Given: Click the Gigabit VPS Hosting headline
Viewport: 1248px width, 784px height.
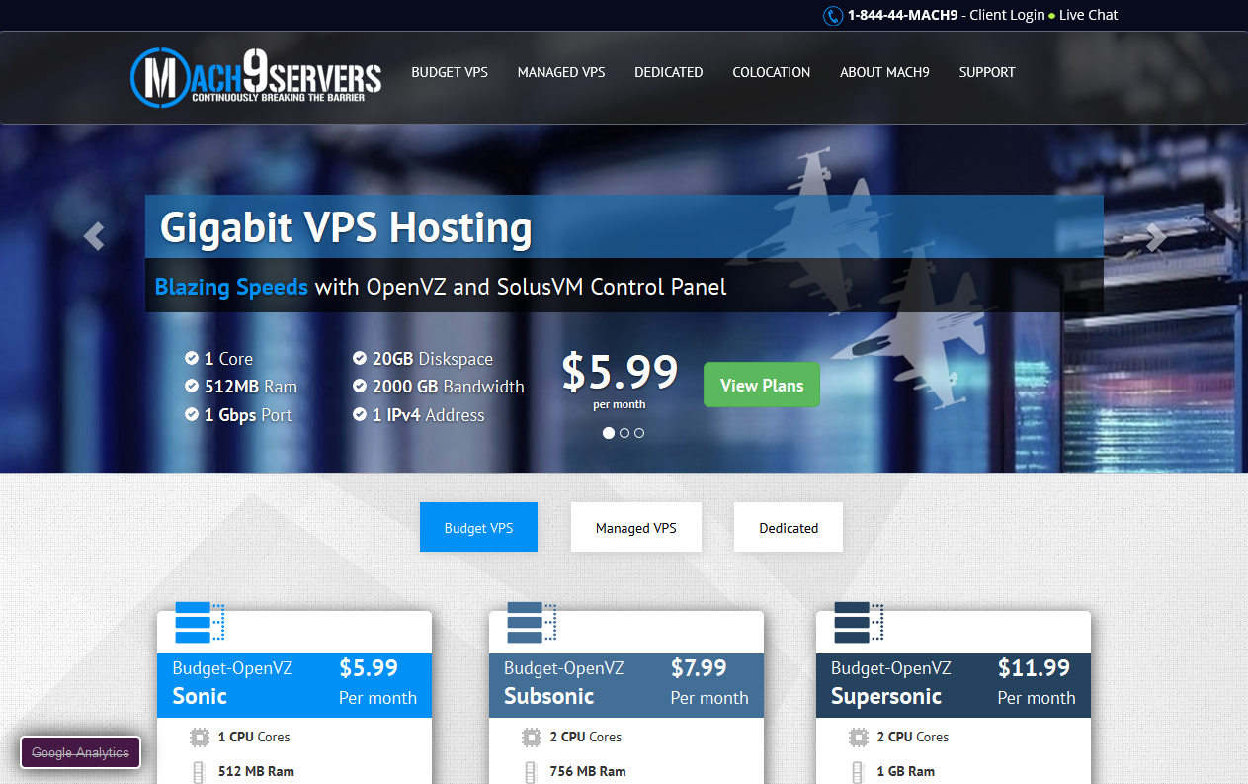Looking at the screenshot, I should click(x=346, y=227).
